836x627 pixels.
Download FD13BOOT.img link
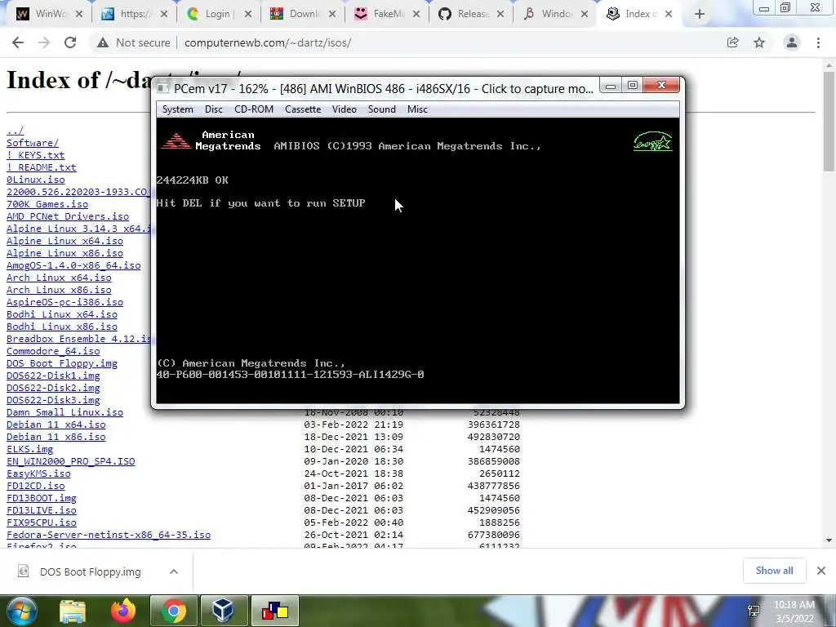point(41,499)
